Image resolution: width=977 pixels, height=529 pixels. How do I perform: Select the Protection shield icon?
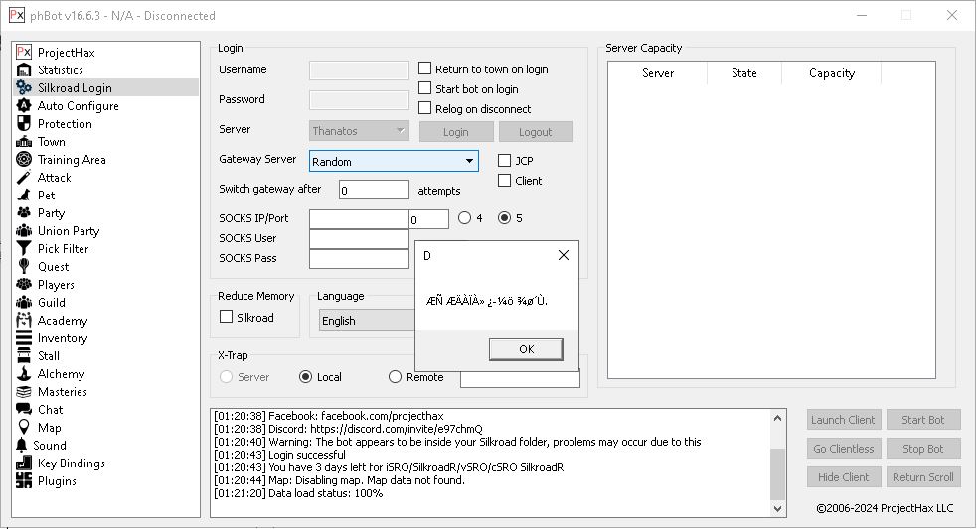24,124
